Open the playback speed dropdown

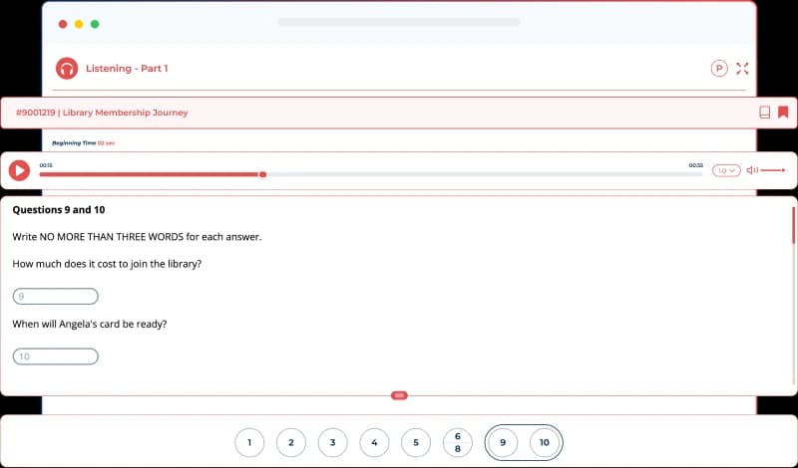click(725, 170)
